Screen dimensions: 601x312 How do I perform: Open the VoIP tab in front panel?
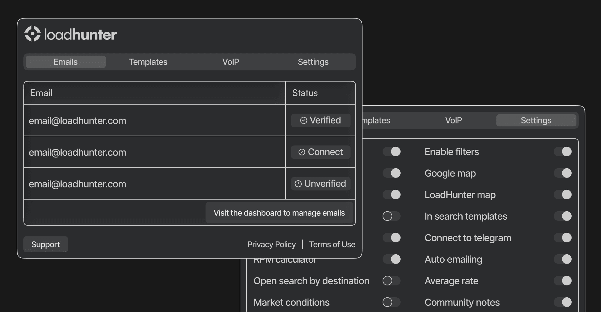pos(230,62)
